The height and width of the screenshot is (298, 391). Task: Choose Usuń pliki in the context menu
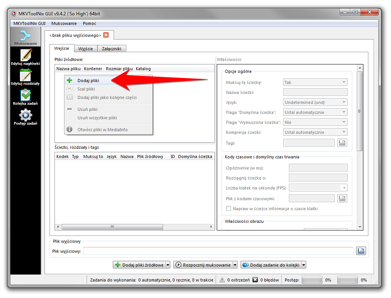(x=109, y=109)
